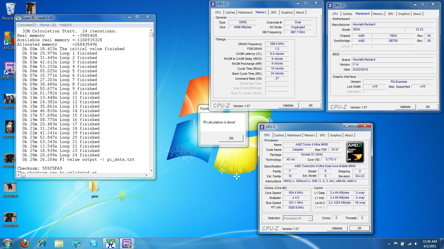Click the AMD Turion Ultra processor logo
Screen dimensions: 444x249
coord(355,152)
